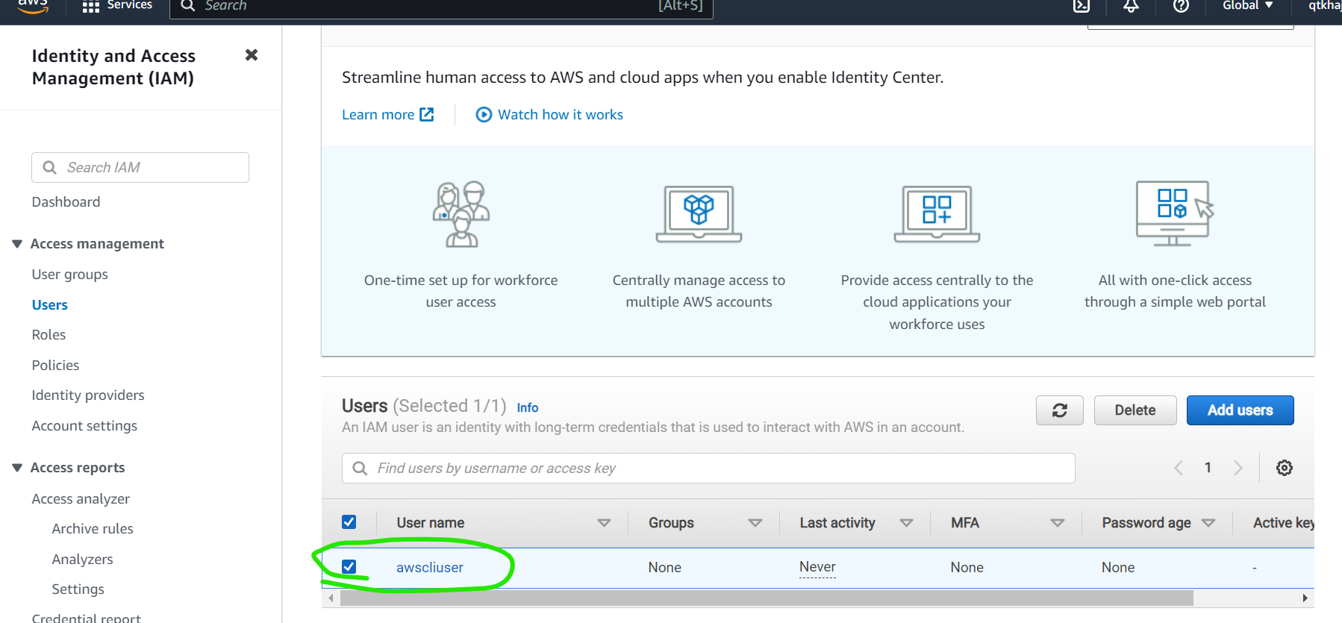
Task: Open the awscliuser user link
Action: tap(430, 568)
